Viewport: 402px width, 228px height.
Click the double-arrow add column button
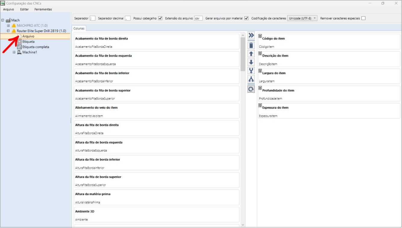pos(251,36)
